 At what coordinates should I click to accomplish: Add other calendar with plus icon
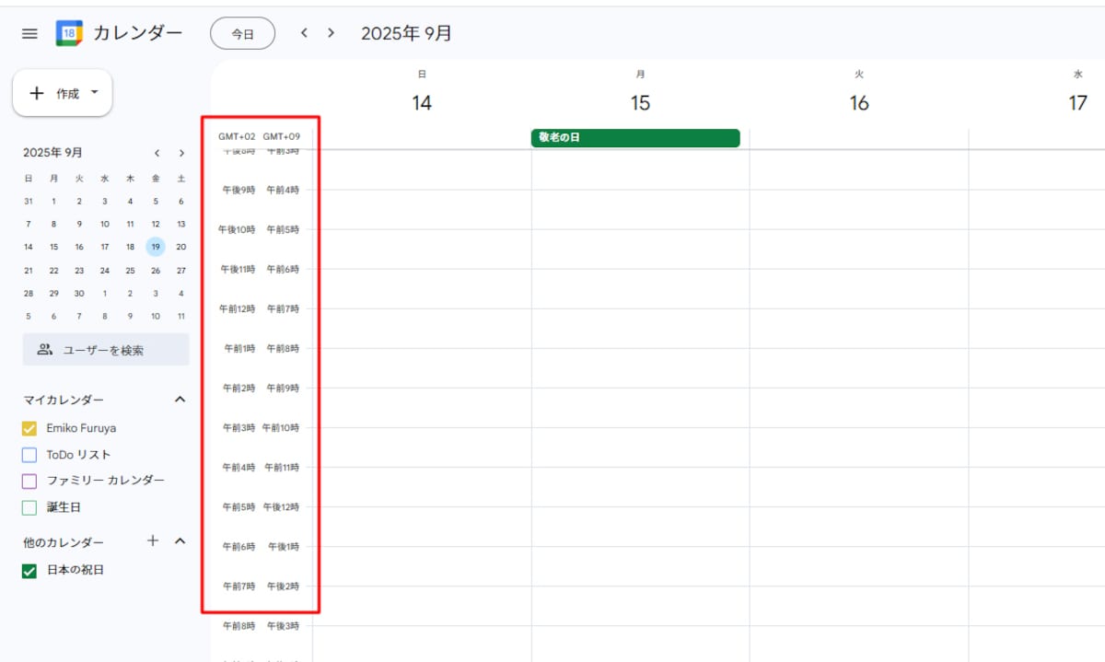154,541
